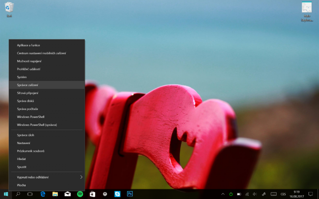Click the Windows Start button

coord(6,194)
